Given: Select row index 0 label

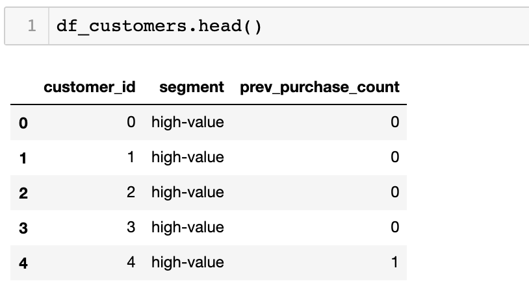Looking at the screenshot, I should click(23, 123).
